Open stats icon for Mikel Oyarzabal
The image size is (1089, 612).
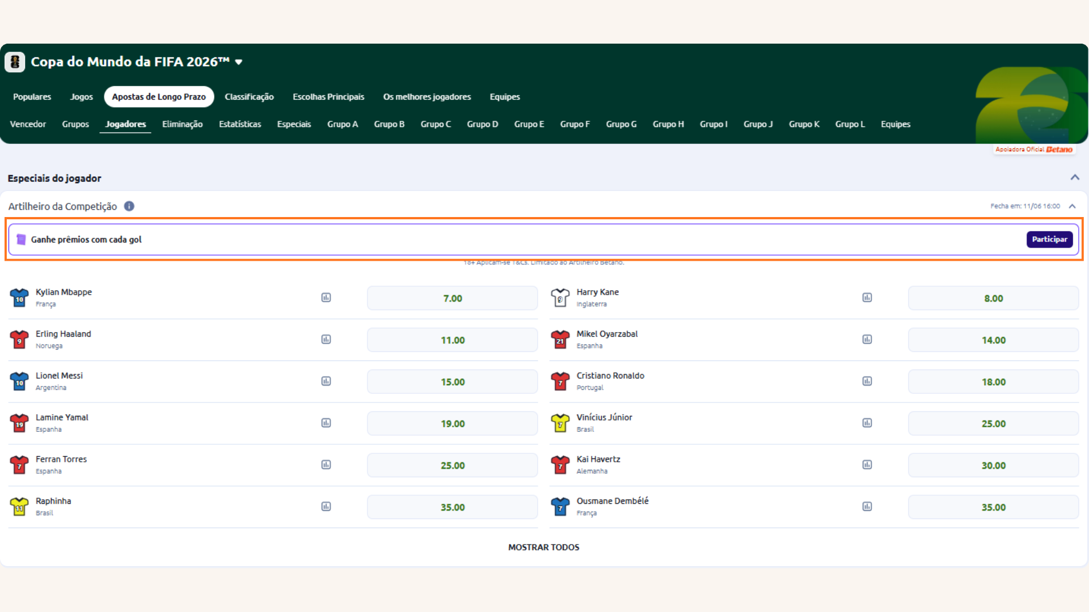(867, 339)
